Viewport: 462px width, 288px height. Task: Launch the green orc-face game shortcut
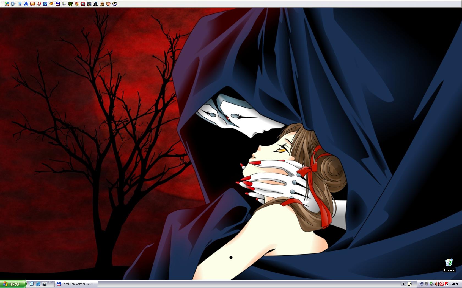pos(70,4)
